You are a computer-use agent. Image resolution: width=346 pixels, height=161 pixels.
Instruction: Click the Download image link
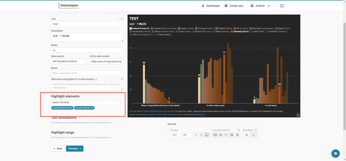pos(175,115)
